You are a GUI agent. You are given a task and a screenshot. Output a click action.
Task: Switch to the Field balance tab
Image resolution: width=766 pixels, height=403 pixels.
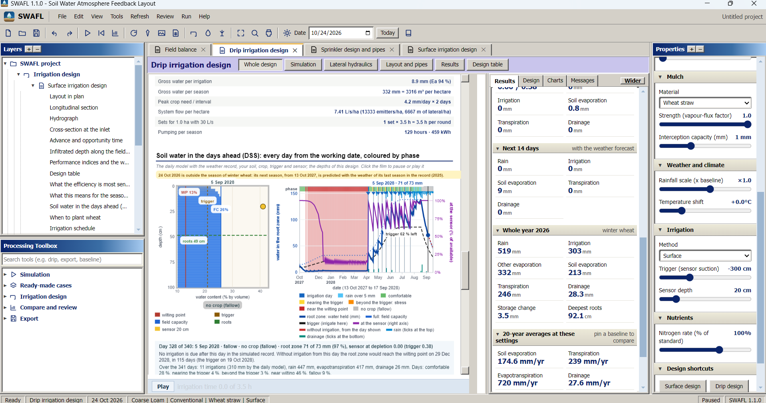(x=180, y=50)
